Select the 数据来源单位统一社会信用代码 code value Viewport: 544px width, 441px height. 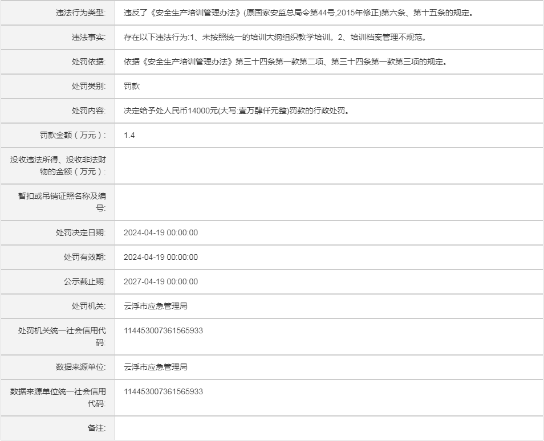click(x=163, y=391)
